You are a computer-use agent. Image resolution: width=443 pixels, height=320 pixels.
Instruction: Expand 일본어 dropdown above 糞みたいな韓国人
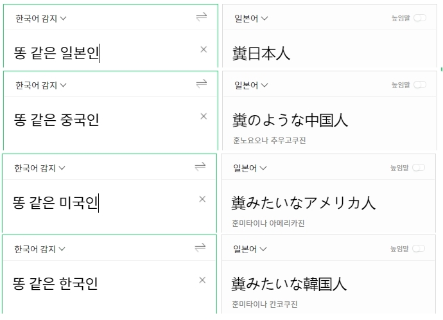[250, 249]
